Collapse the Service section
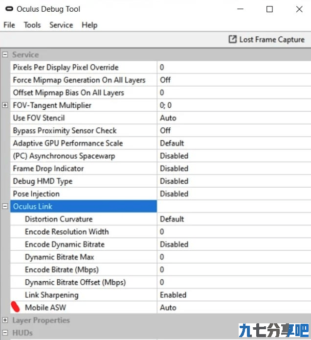 coord(5,54)
